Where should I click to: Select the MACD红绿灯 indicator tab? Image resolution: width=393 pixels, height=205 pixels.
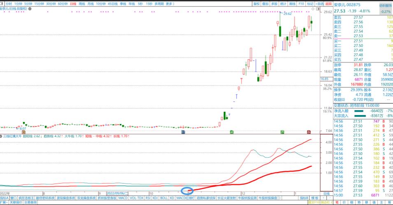[x=186, y=198]
